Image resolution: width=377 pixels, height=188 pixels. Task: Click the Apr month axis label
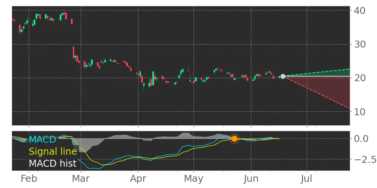138,179
